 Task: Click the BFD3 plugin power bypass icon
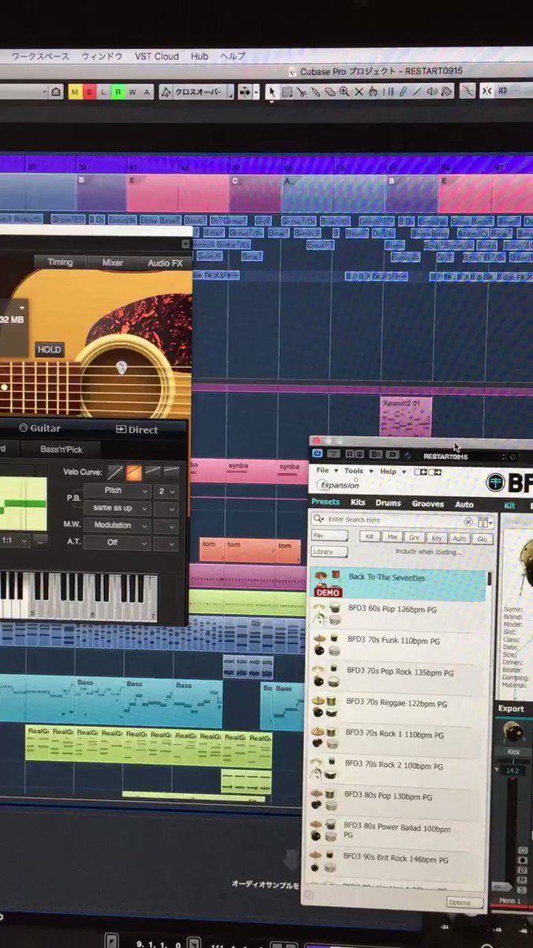click(317, 454)
